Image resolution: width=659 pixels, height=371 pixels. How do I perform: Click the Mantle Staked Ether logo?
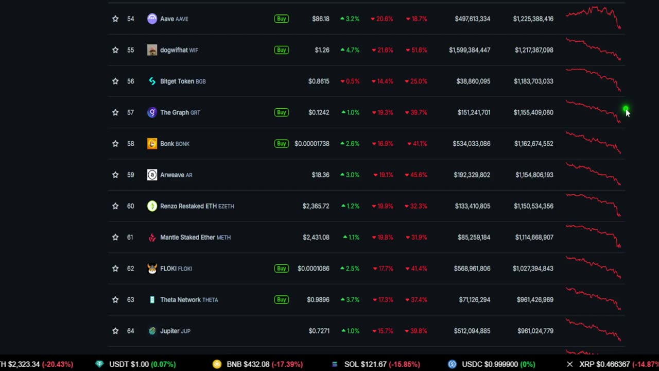tap(152, 237)
